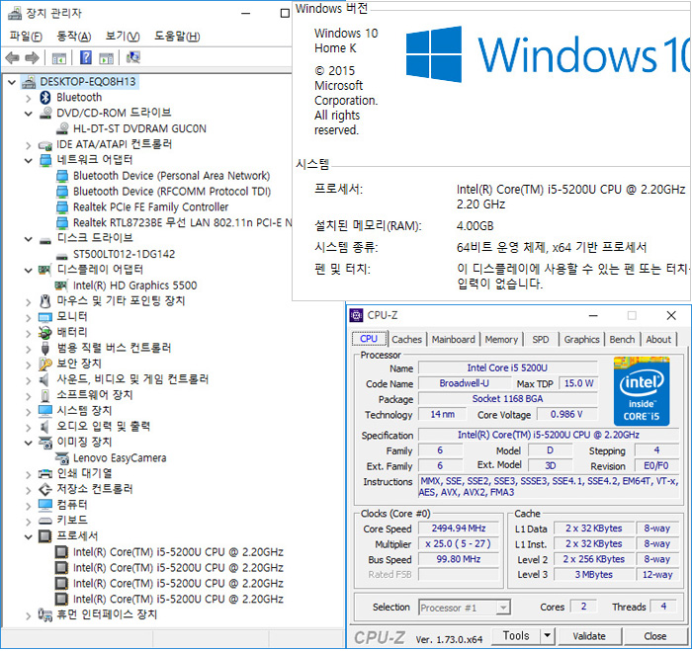Screen dimensions: 692x651
Task: Collapse the DESKTOP-EQO8H13 root node
Action: (12, 82)
